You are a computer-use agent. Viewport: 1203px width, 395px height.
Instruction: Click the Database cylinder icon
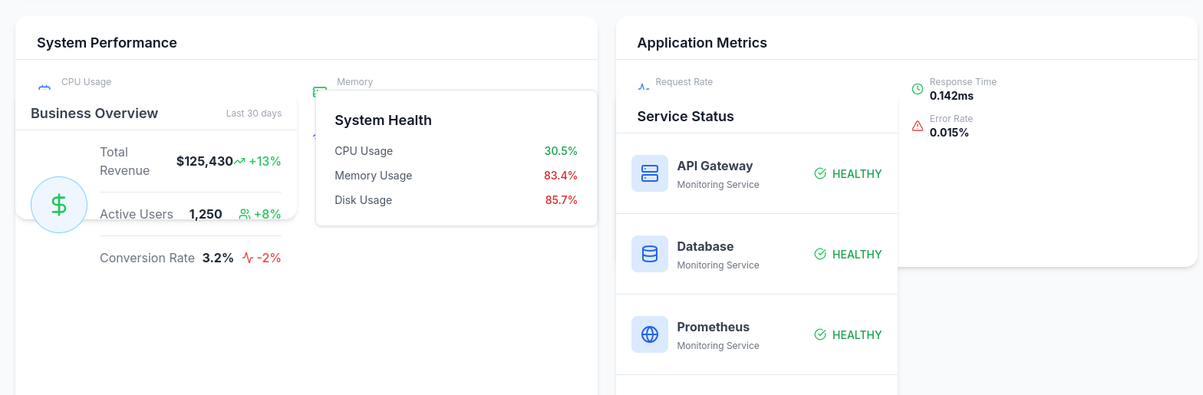coord(650,254)
